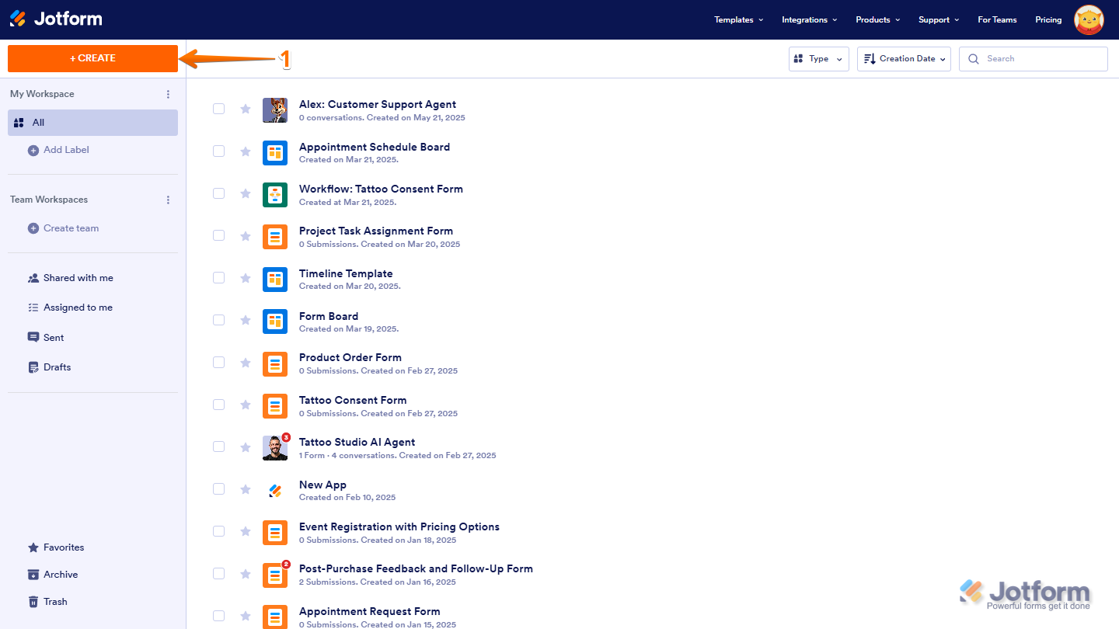Focus the Search input field
Screen dimensions: 1119x629
tap(1034, 59)
